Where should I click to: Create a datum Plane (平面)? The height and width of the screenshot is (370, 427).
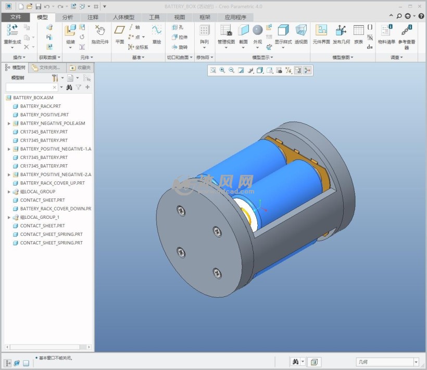[x=120, y=30]
